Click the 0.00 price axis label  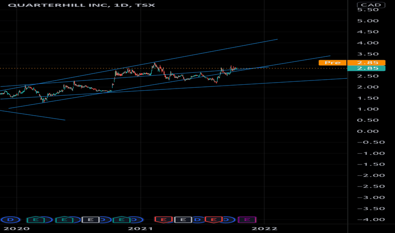pyautogui.click(x=368, y=131)
